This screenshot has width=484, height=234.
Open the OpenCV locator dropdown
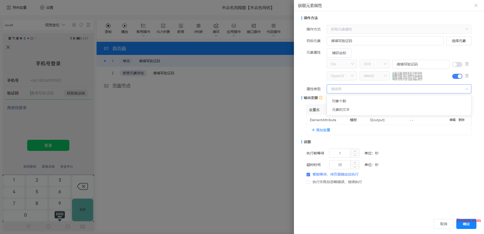(342, 76)
